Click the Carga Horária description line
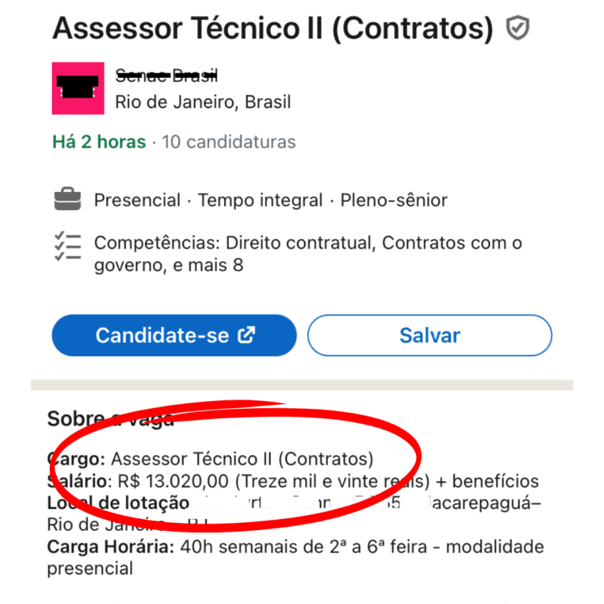 point(296,558)
